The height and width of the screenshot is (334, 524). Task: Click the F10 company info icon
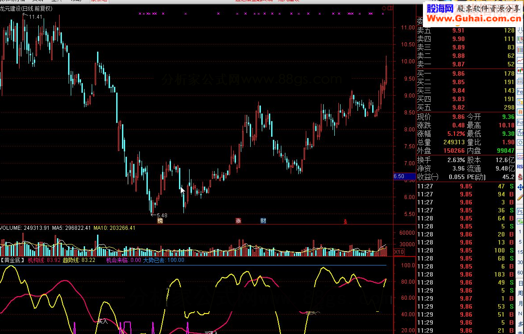pos(520,92)
